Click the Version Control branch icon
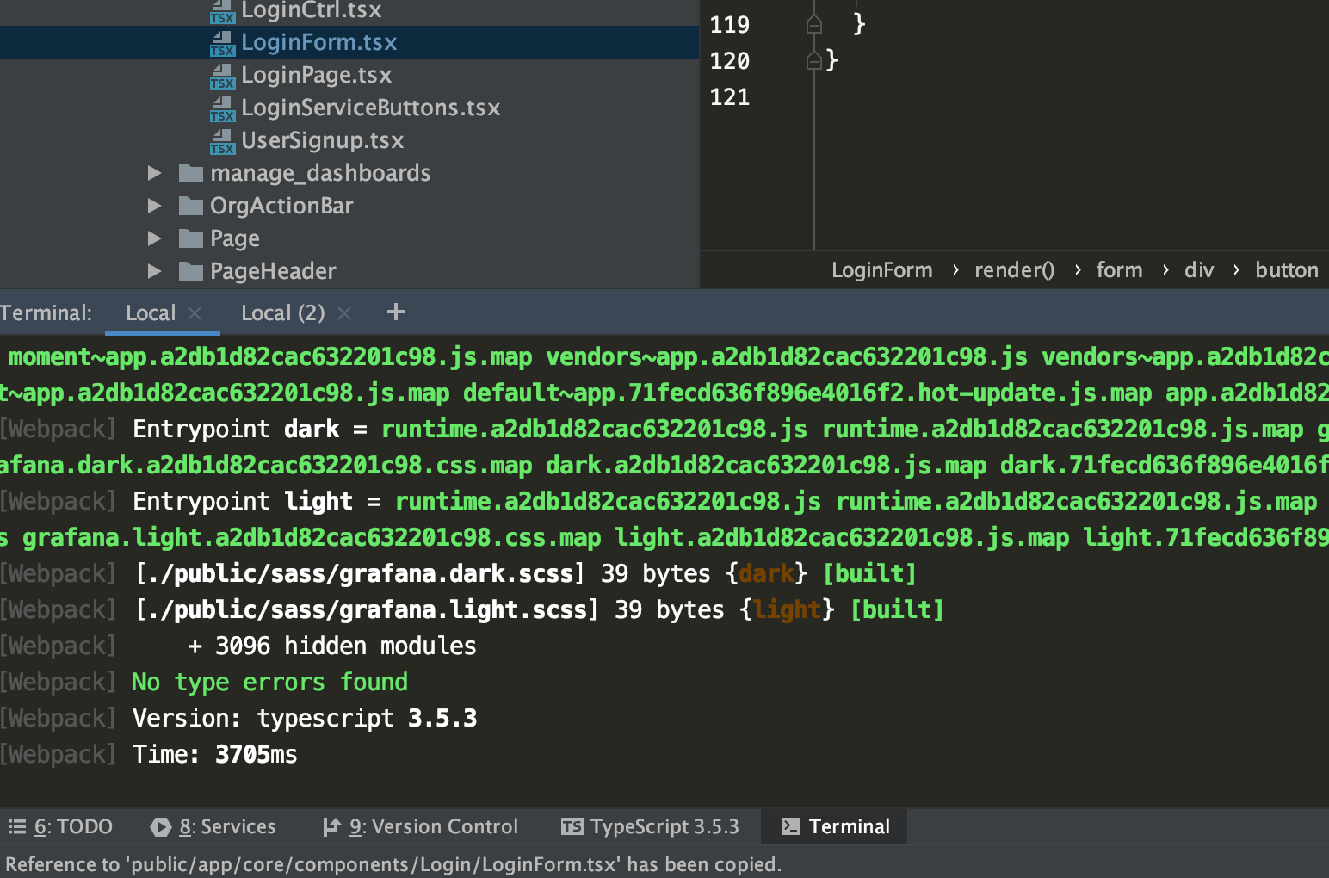 point(331,827)
